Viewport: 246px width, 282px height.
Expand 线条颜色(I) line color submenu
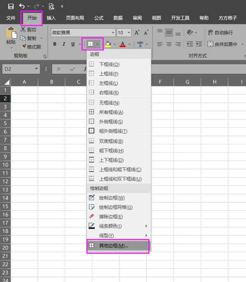118,226
